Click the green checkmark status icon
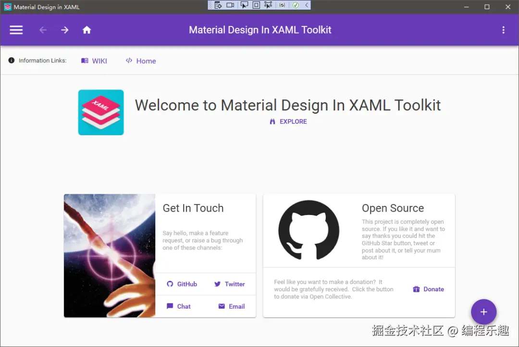Image resolution: width=519 pixels, height=347 pixels. (x=296, y=5)
